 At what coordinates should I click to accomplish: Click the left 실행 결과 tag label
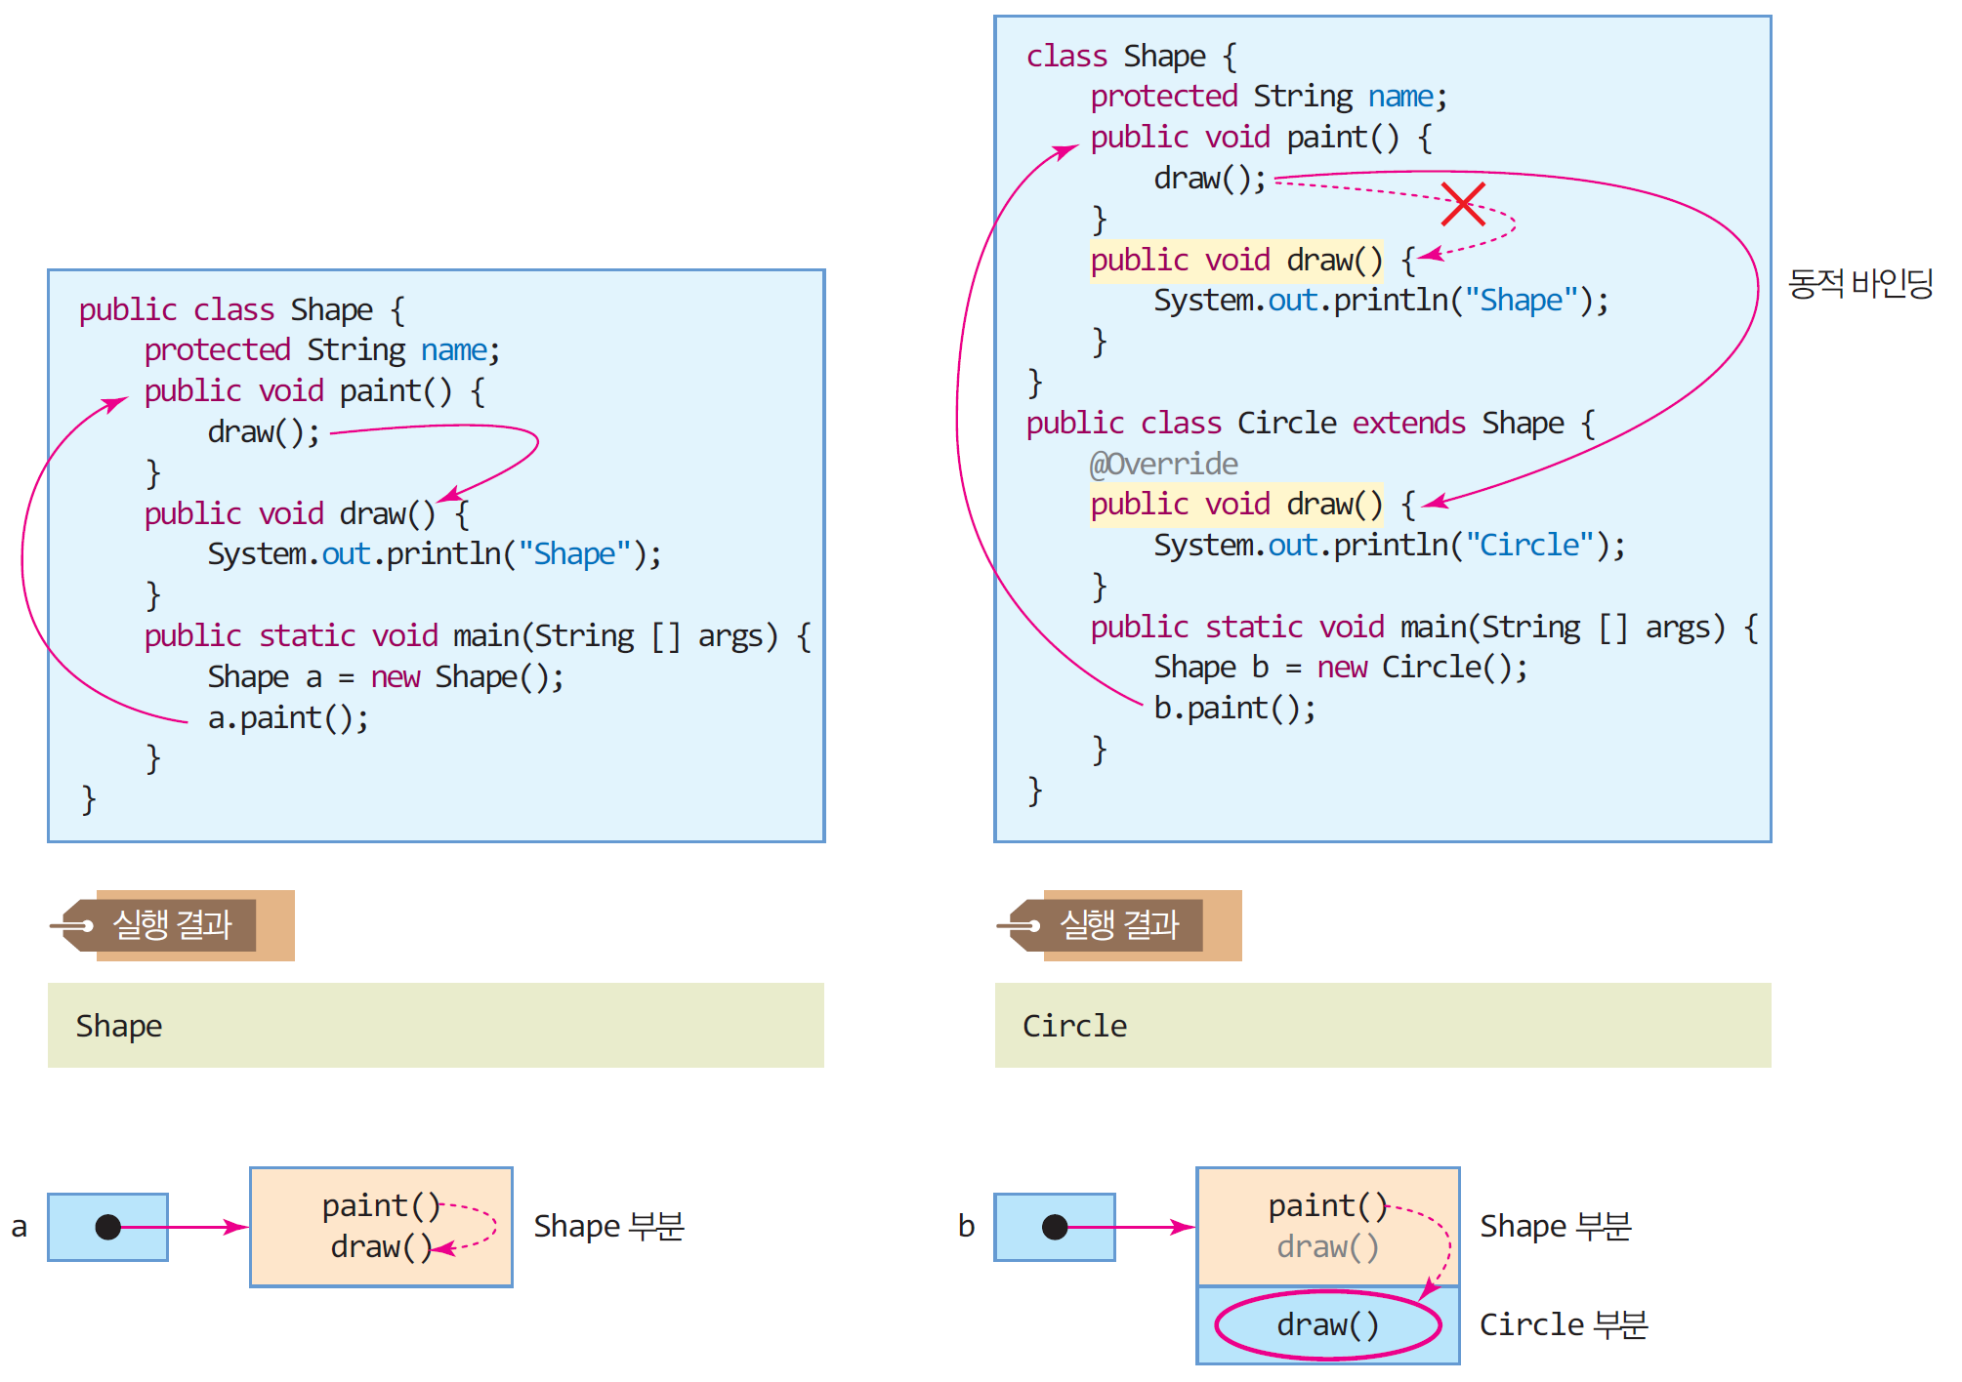click(172, 924)
